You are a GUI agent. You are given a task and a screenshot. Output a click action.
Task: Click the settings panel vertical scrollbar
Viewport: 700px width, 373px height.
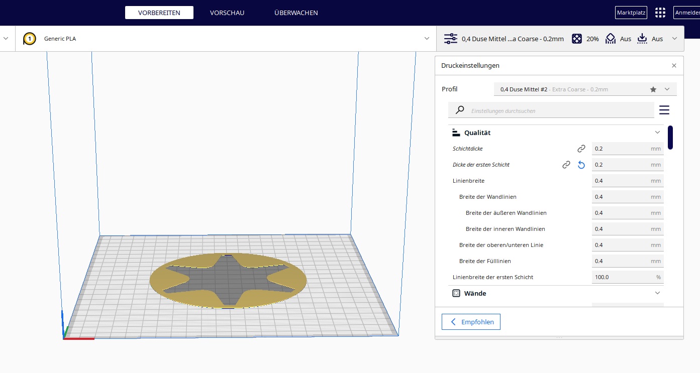pos(670,137)
